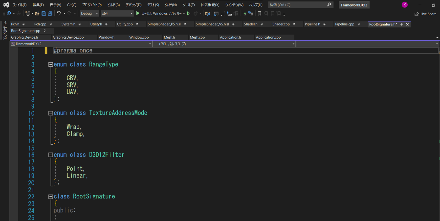Collapse the enum class TextureAddressMode block

tap(51, 113)
